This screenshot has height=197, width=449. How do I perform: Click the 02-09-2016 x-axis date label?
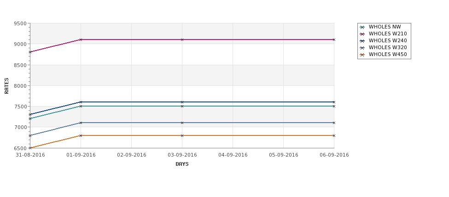coord(131,155)
